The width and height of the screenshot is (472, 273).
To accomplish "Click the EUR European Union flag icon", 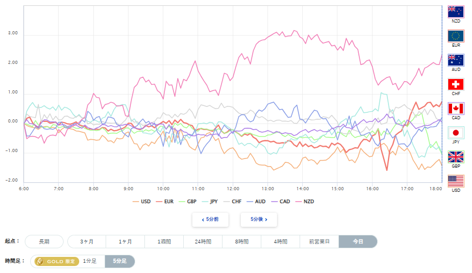I will 456,36.
